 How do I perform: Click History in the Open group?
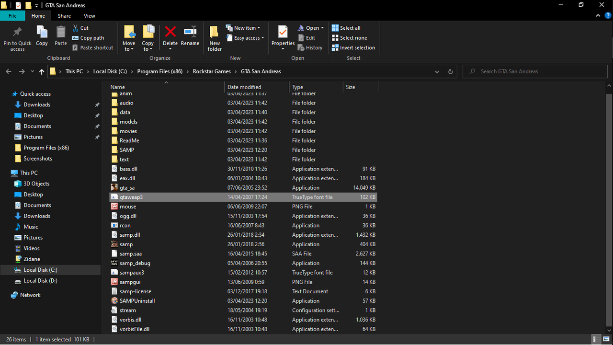310,48
